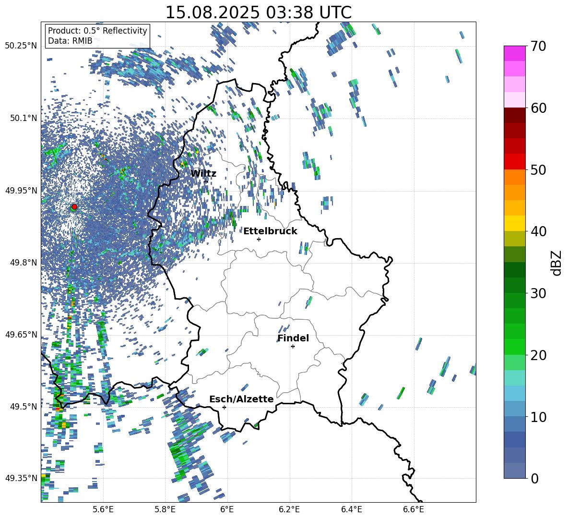This screenshot has width=568, height=519.
Task: Click the 6.4°E longitude label
Action: coord(351,509)
